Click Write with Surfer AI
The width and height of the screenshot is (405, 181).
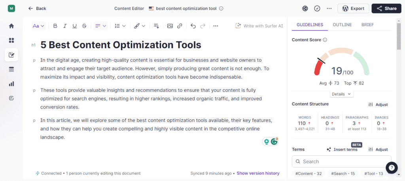click(259, 26)
